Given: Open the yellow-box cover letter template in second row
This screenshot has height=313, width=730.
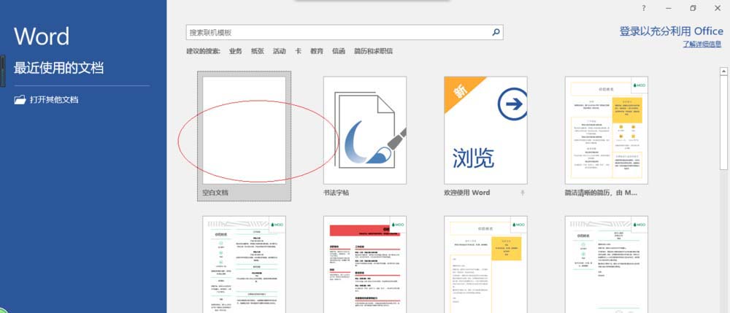Looking at the screenshot, I should (x=485, y=264).
